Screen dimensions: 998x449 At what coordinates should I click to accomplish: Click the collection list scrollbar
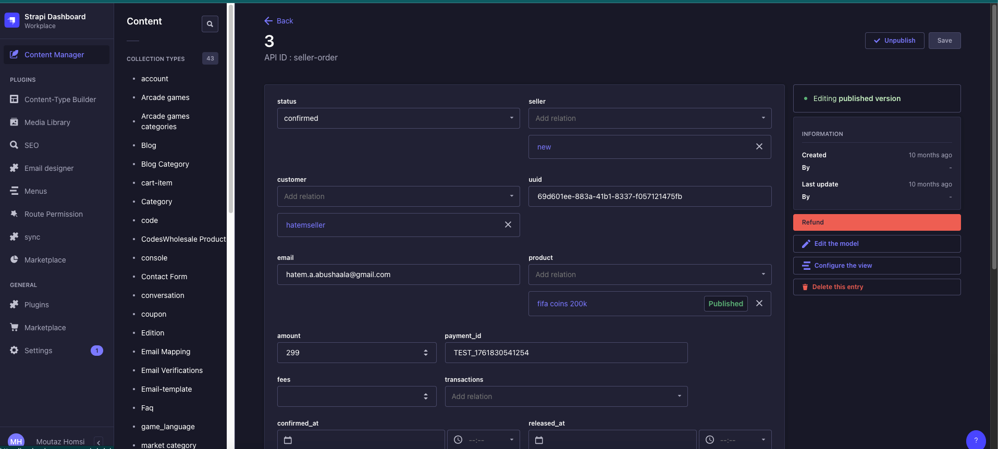point(230,108)
